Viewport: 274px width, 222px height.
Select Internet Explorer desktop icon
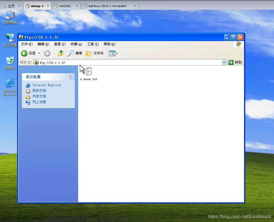pyautogui.click(x=10, y=87)
